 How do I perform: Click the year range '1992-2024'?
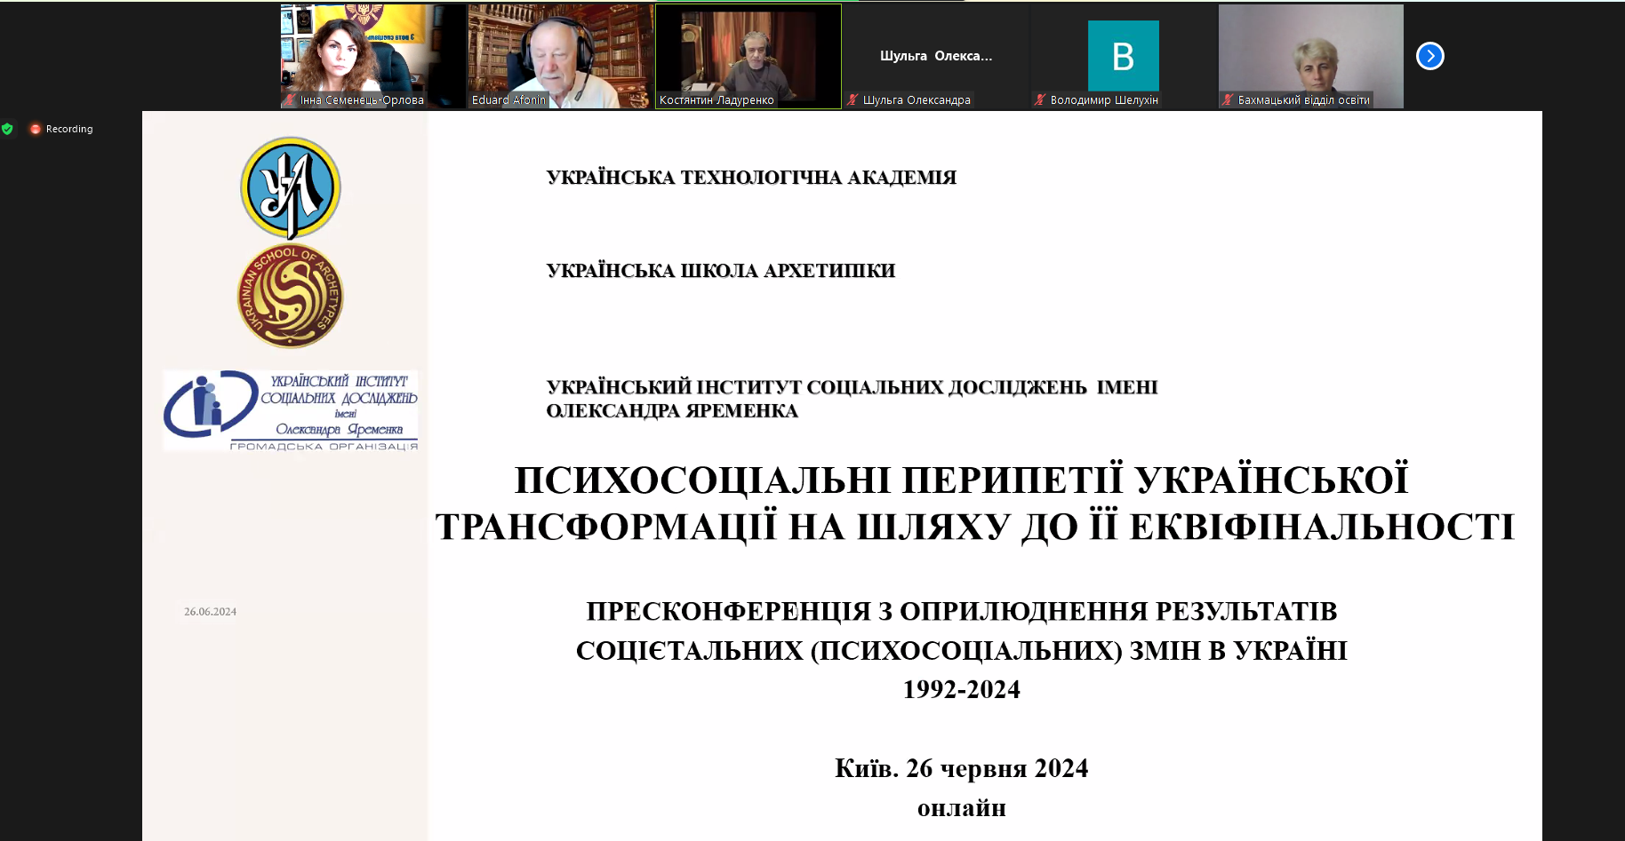(x=962, y=689)
